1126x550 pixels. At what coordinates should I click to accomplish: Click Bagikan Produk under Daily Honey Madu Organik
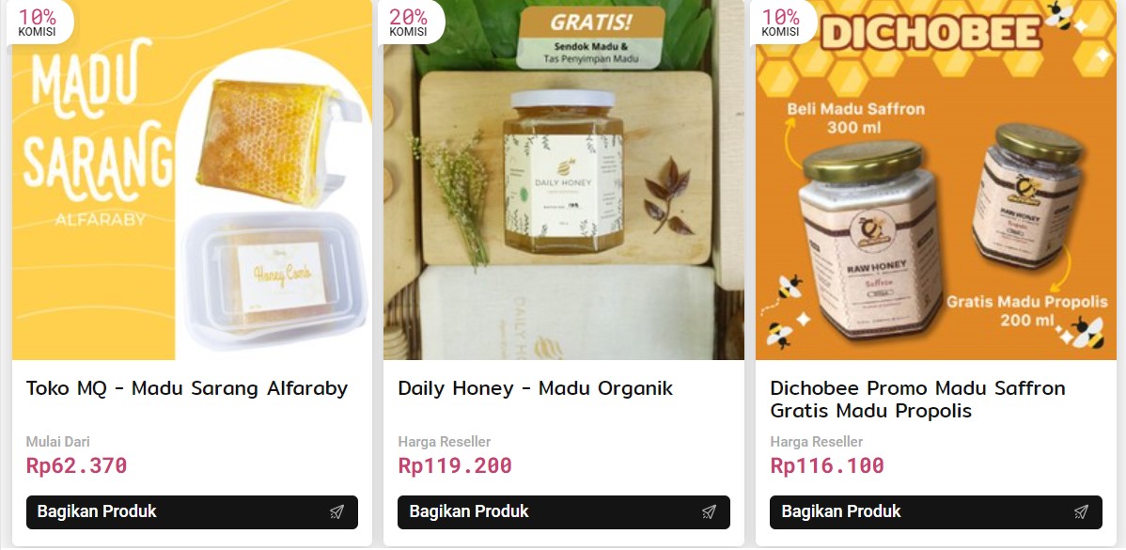(x=564, y=512)
